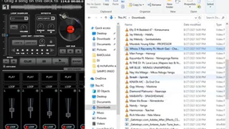Click the PLAY button of sampler slot 1

click(x=12, y=77)
